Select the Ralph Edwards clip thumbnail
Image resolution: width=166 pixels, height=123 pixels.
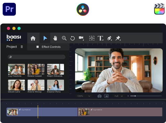[56, 69]
